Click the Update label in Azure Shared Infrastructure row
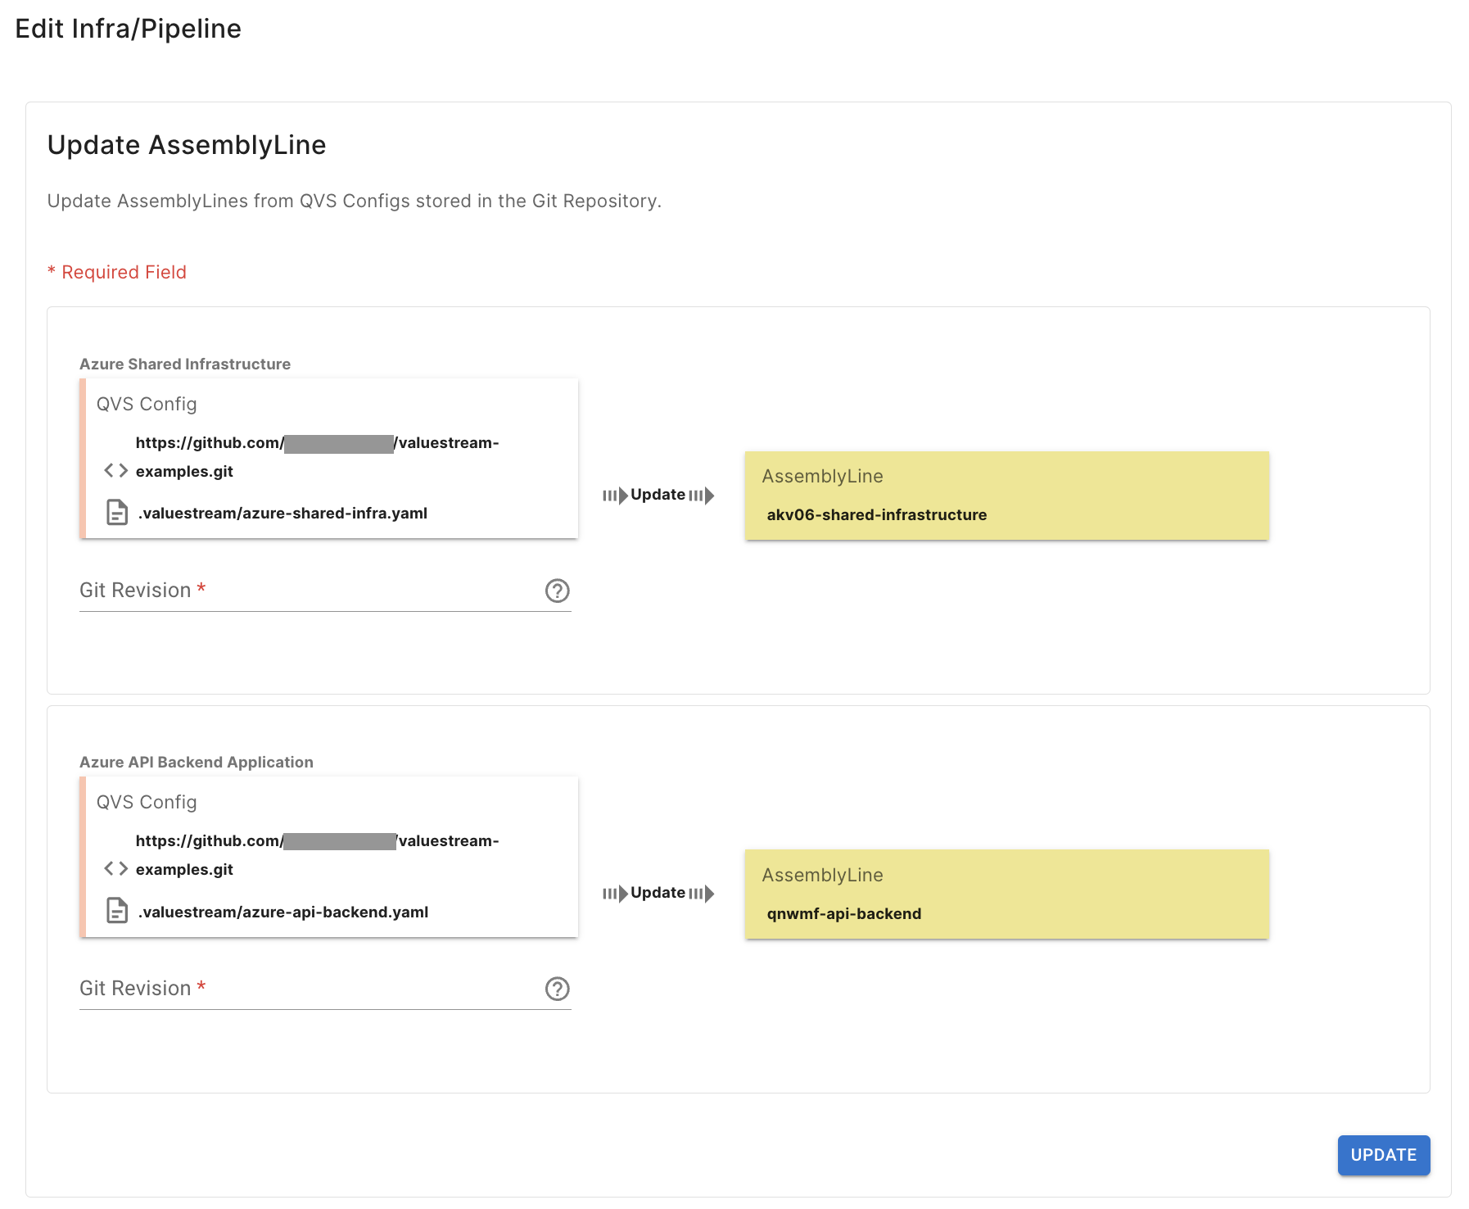 658,495
